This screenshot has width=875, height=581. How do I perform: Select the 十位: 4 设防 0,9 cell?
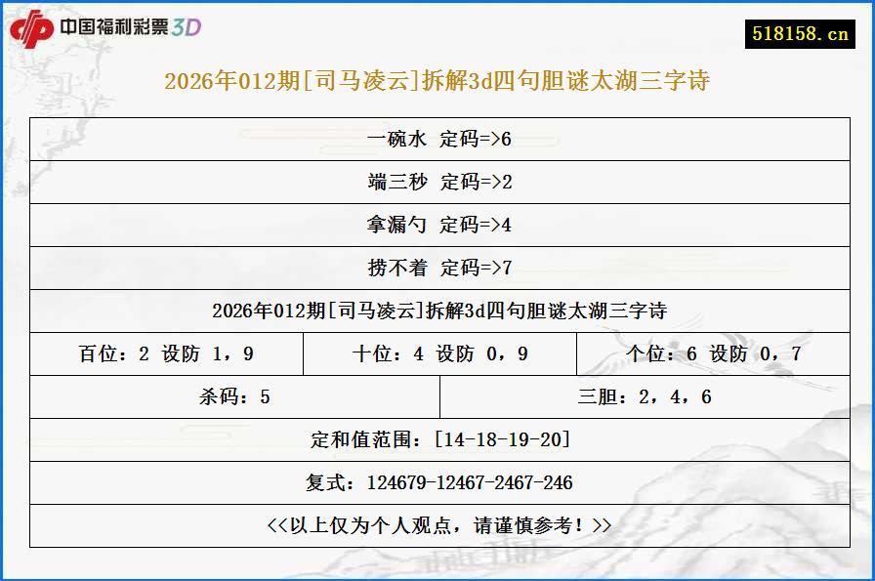439,353
